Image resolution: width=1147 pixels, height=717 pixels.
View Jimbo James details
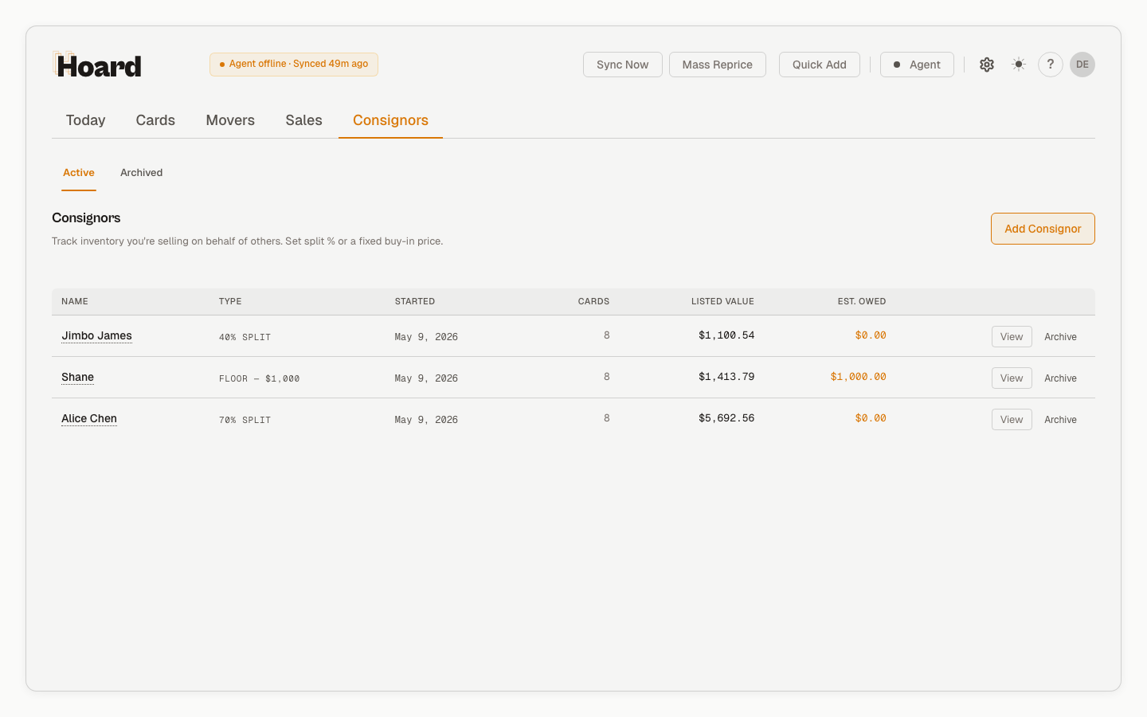click(x=1012, y=336)
